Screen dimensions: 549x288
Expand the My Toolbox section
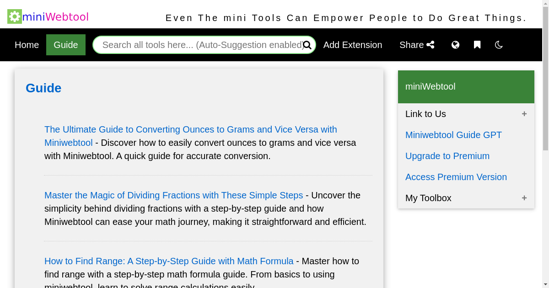coord(524,198)
